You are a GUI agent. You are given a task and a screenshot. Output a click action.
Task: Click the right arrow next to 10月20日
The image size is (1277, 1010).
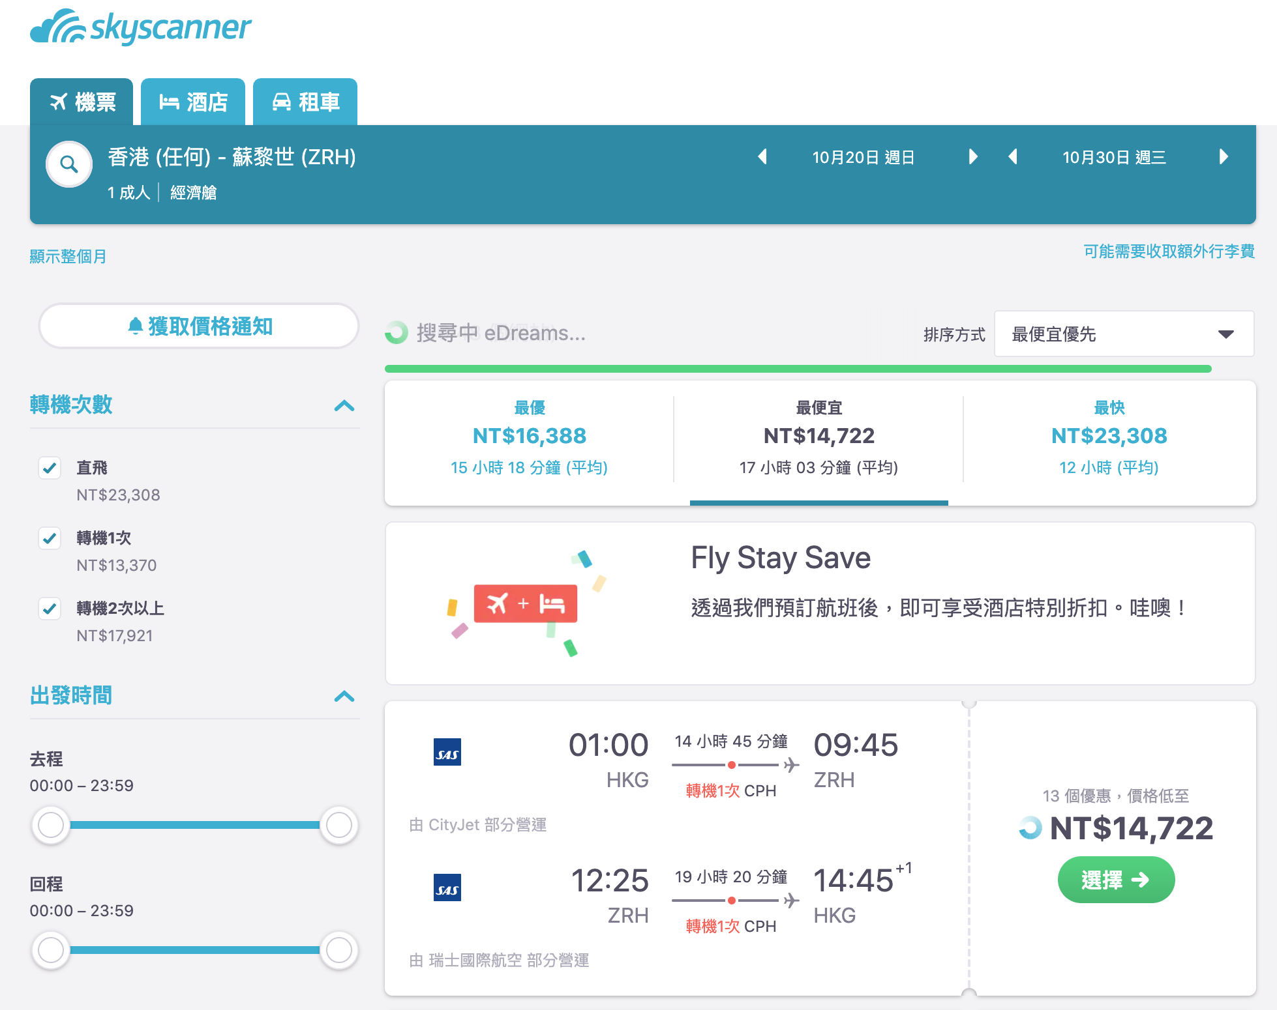coord(972,156)
